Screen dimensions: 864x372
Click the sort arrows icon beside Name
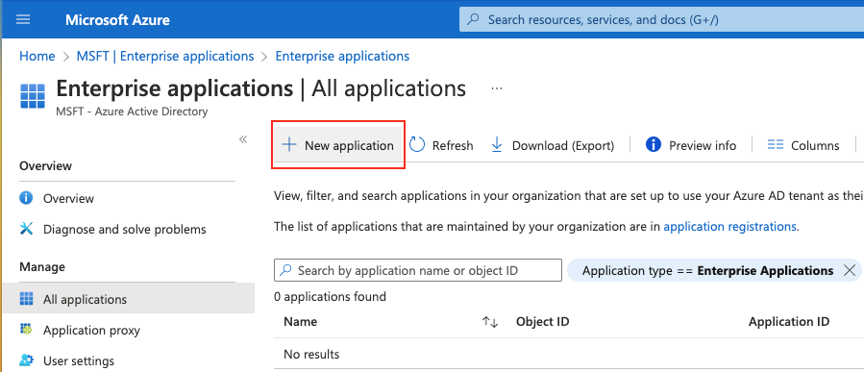(x=490, y=322)
